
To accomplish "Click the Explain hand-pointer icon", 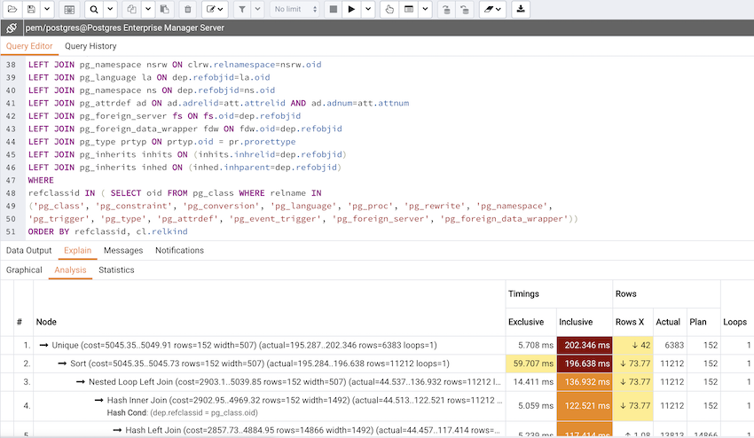I will pos(389,9).
